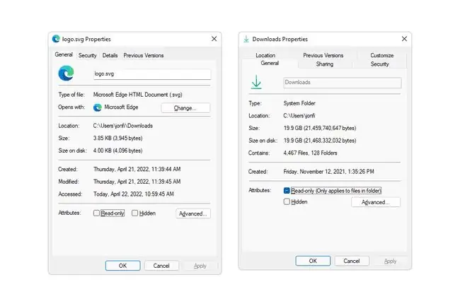Screen dimensions: 460x306
Task: Click the Downloads folder name field
Action: point(342,83)
